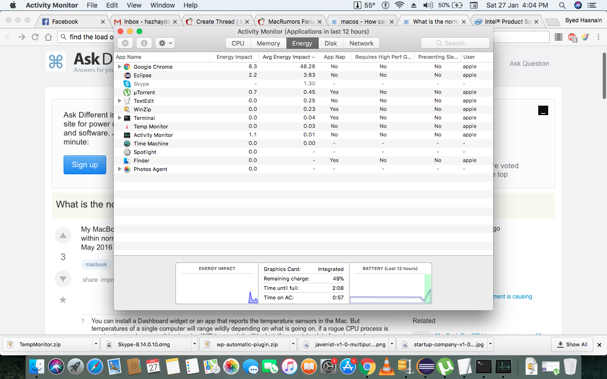Close the Chrome downloads bar
This screenshot has width=607, height=379.
[599, 345]
